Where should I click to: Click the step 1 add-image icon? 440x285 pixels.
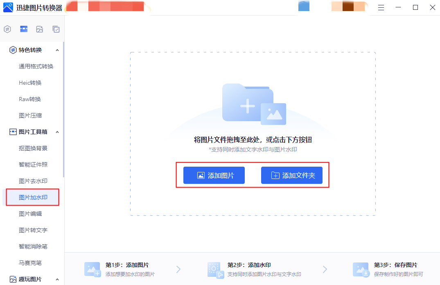(92, 269)
